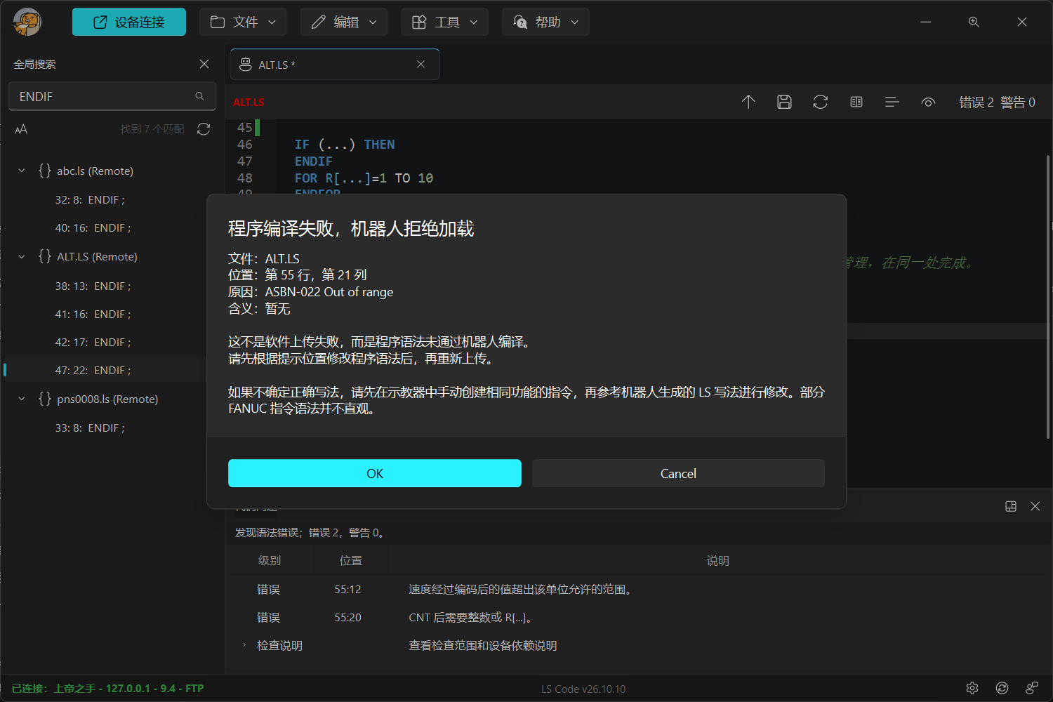Viewport: 1053px width, 702px height.
Task: Toggle case-sensitive search option
Action: pos(21,129)
